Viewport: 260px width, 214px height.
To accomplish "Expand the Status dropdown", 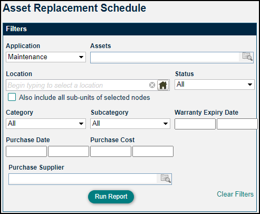I will point(215,85).
